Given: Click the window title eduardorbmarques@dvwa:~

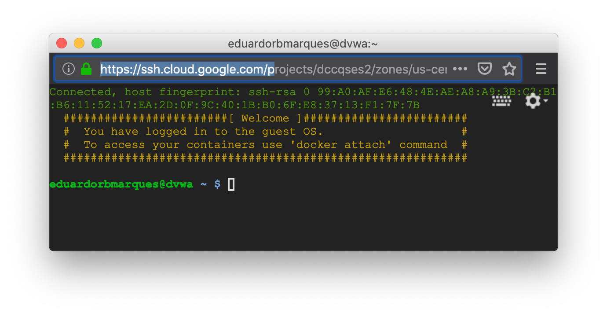Looking at the screenshot, I should pos(303,44).
